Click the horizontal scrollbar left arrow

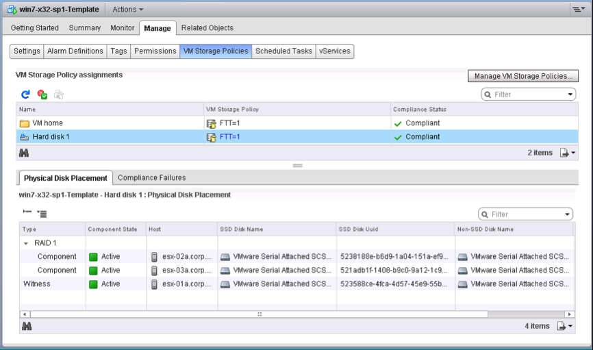[x=25, y=314]
